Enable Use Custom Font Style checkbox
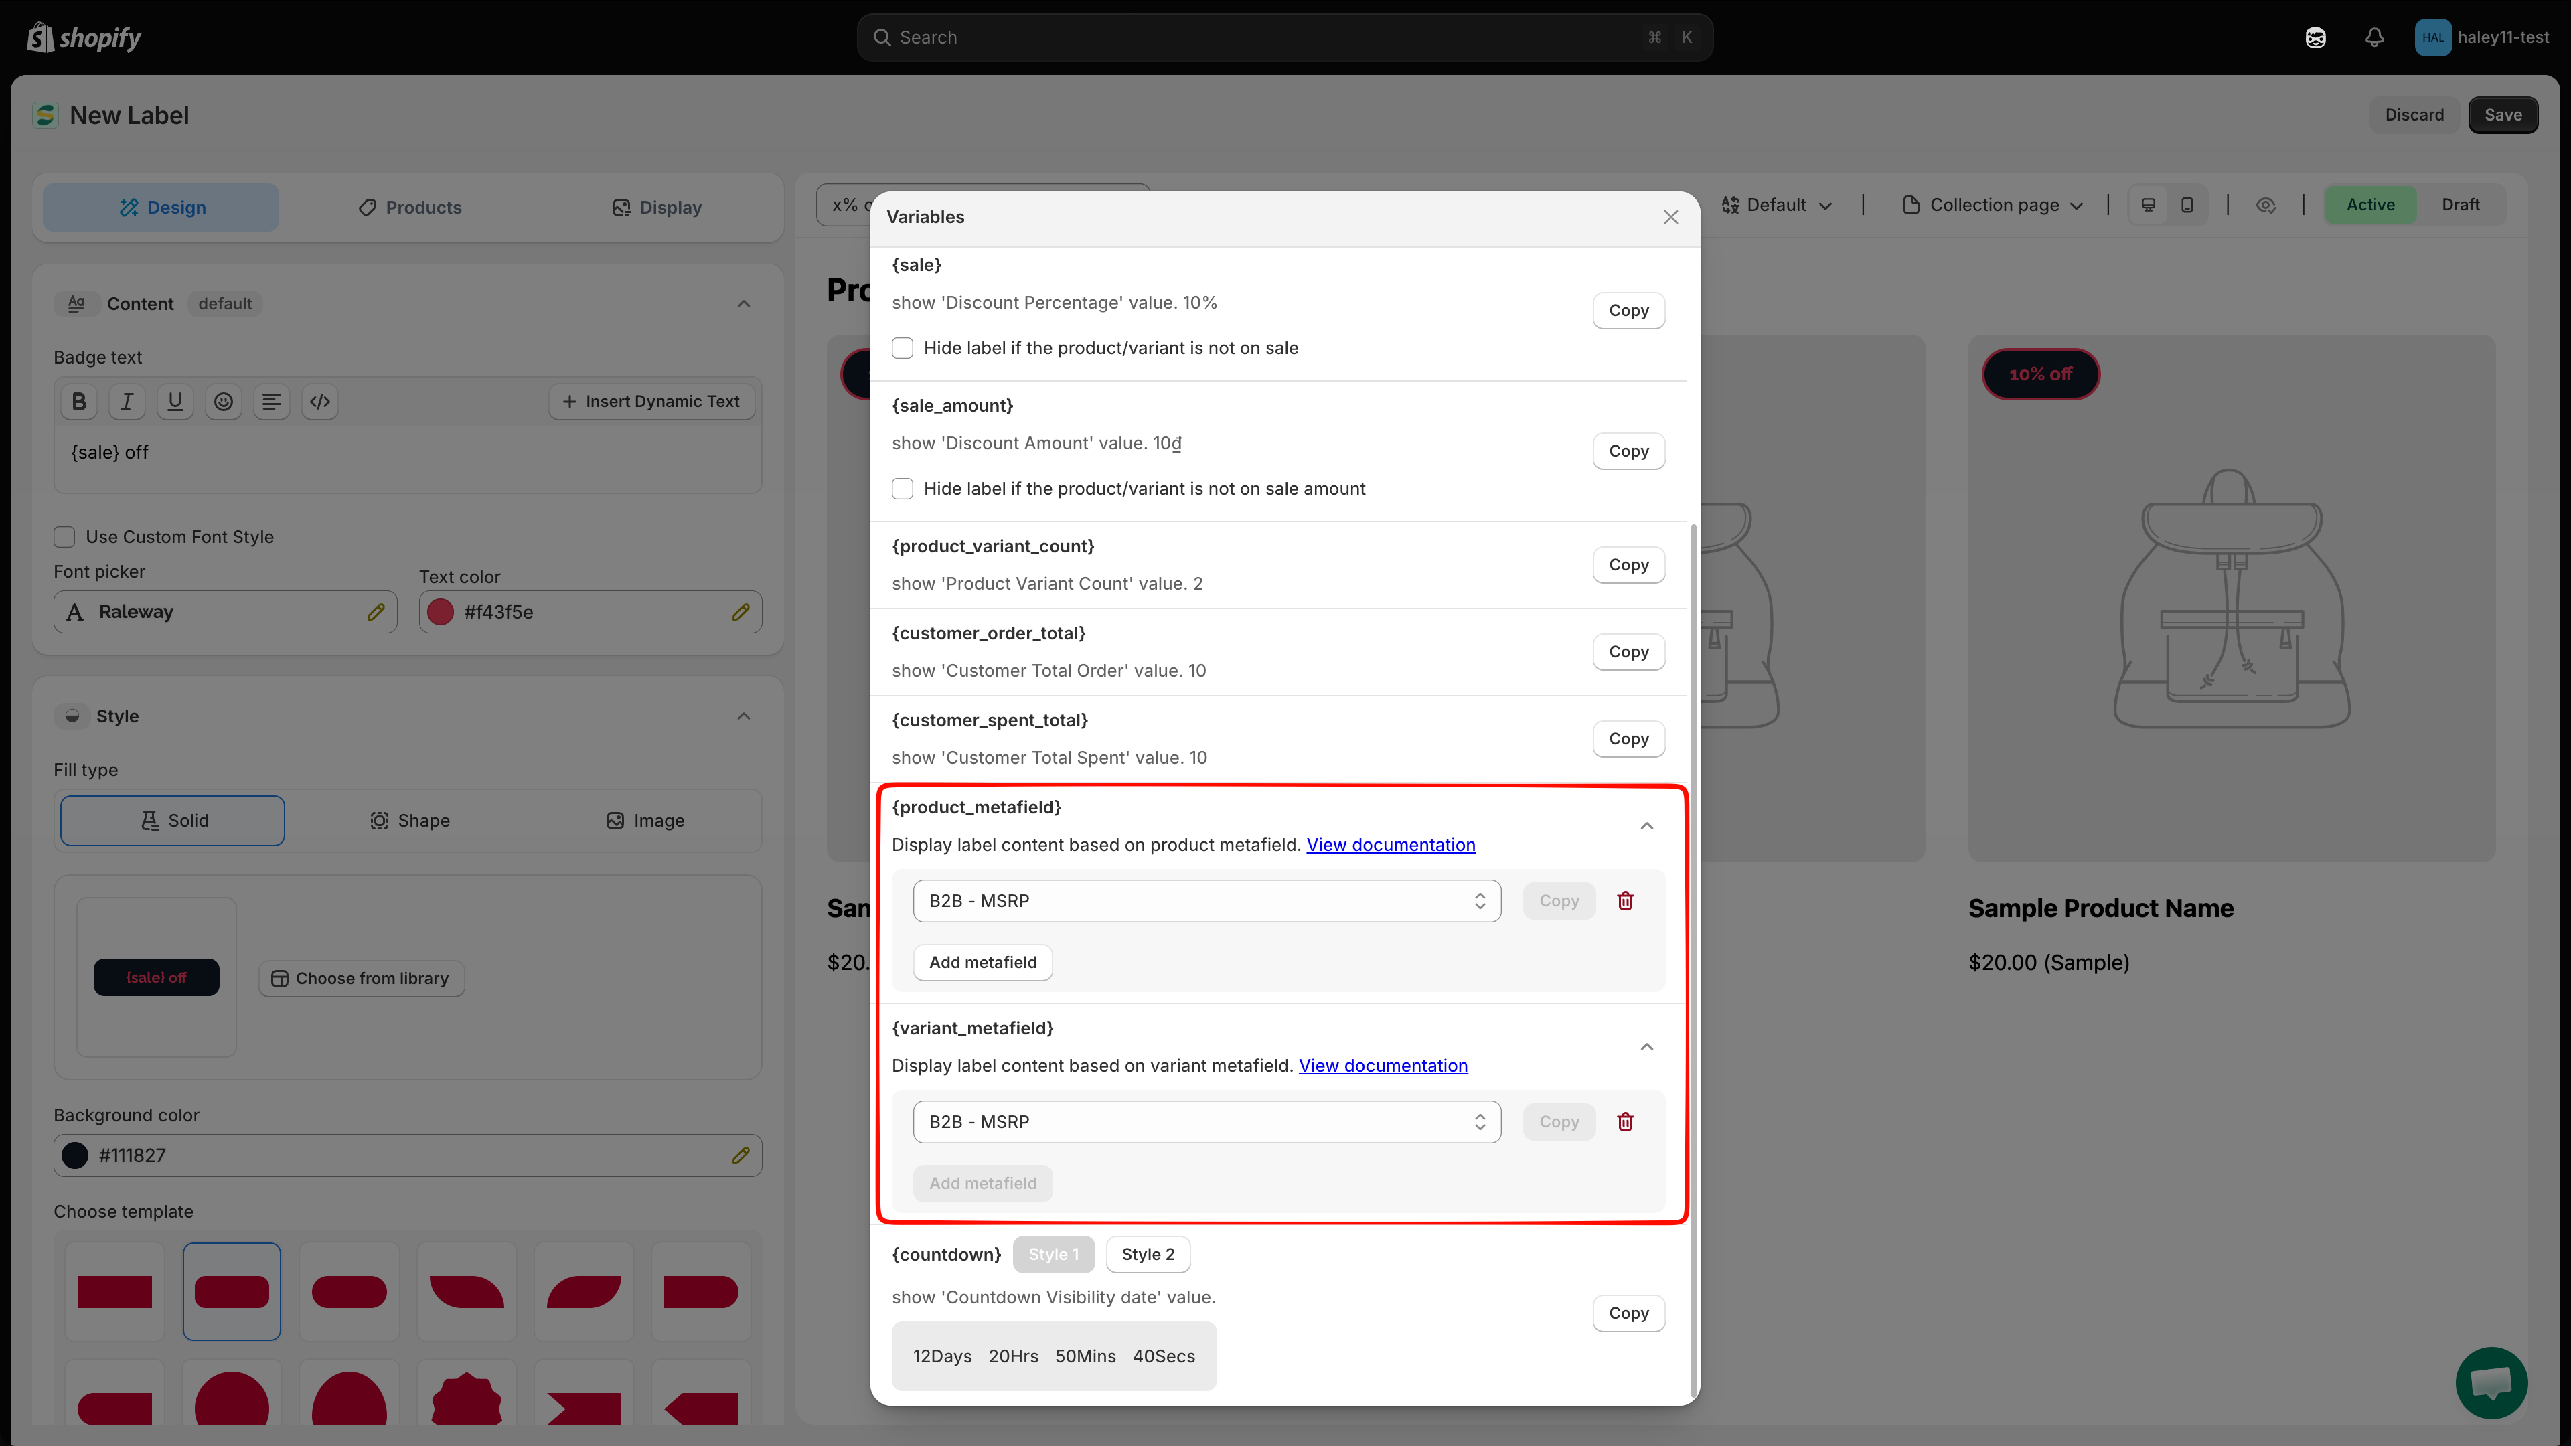2571x1446 pixels. [65, 537]
